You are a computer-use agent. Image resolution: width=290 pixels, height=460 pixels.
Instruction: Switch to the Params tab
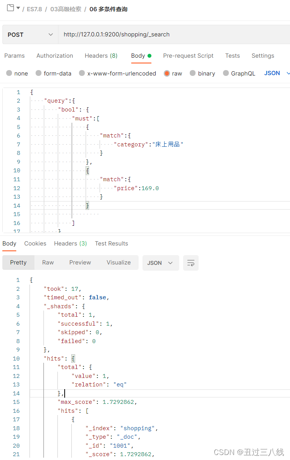point(14,56)
